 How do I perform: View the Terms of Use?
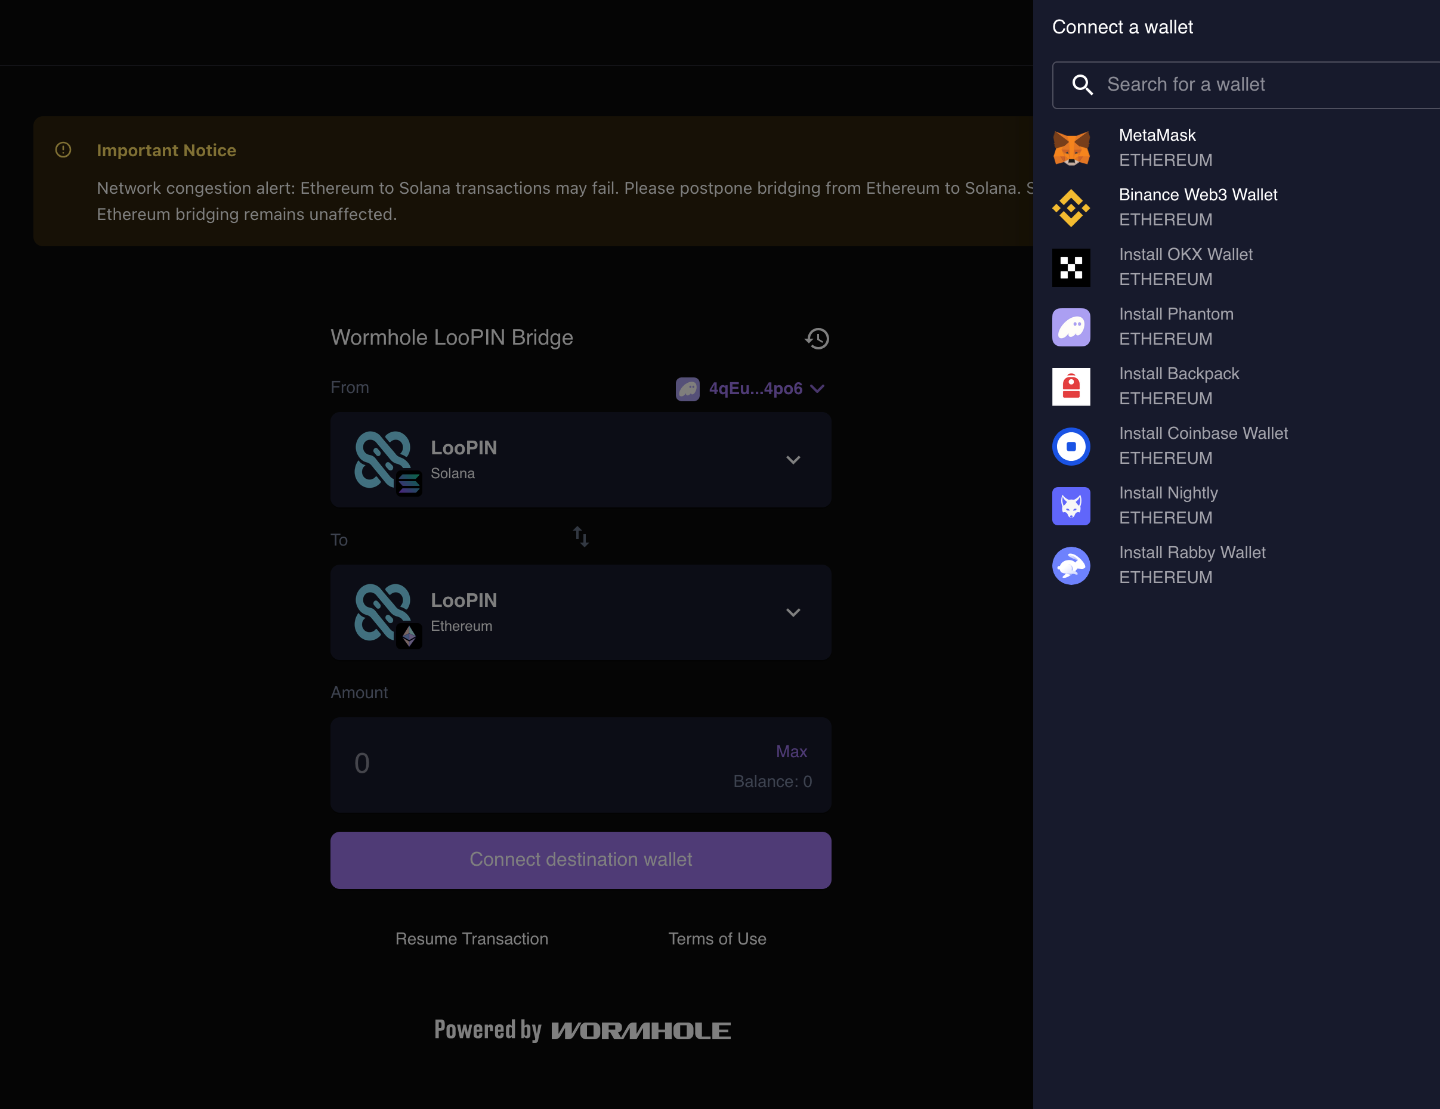pos(718,938)
